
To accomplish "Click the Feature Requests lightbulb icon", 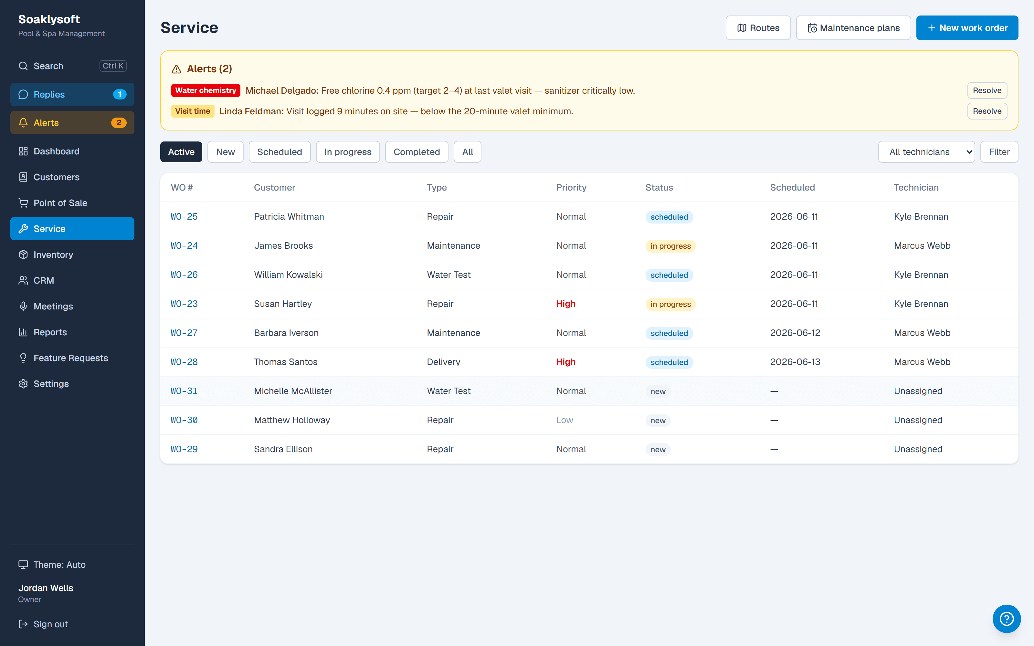I will [x=23, y=358].
